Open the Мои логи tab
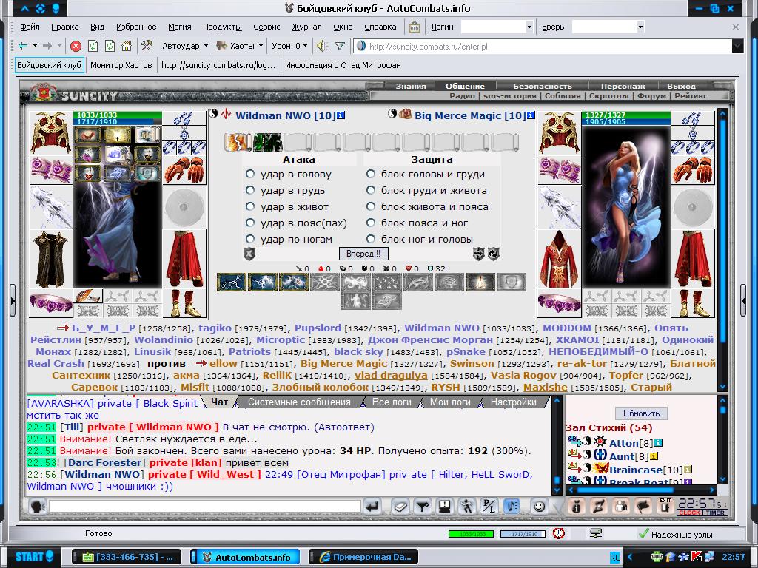Screen dimensions: 758x568 pyautogui.click(x=450, y=402)
